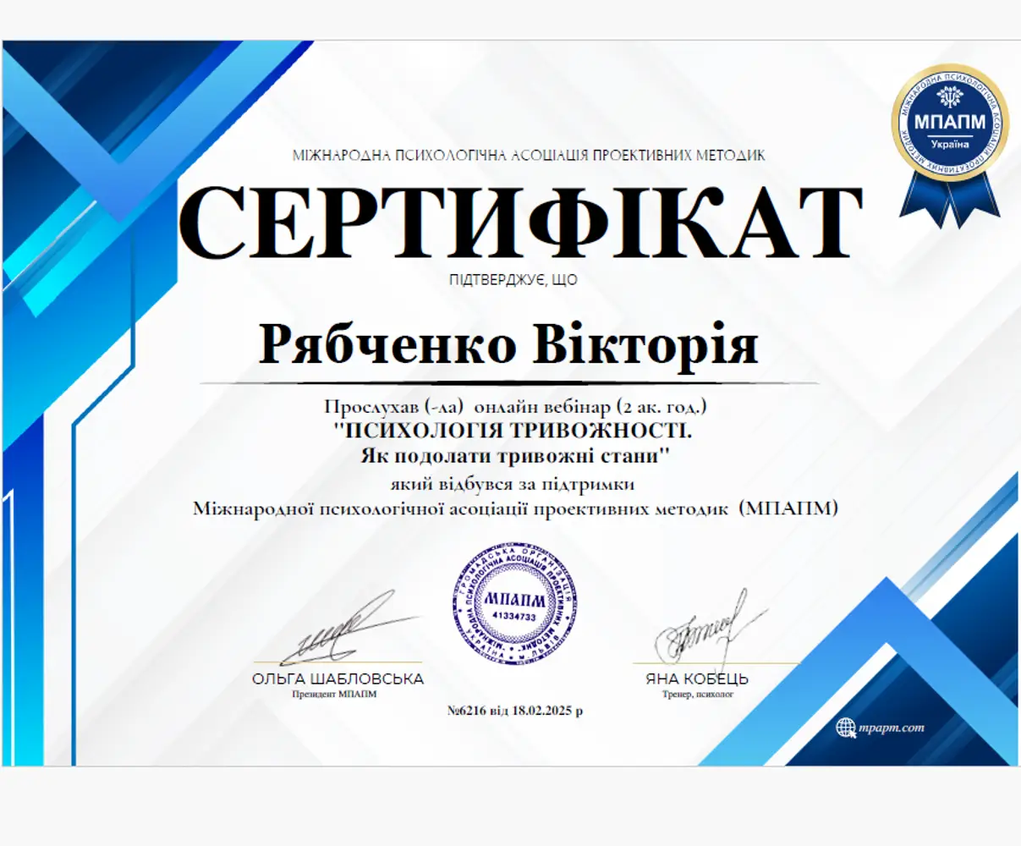Click the header line МІЖНАРОДНА ПСИХОЛОГІЧНА АСОЦІАЦІЯ ПРОЕКТИВНИХ МЕТОДИК
The width and height of the screenshot is (1021, 846).
[529, 156]
